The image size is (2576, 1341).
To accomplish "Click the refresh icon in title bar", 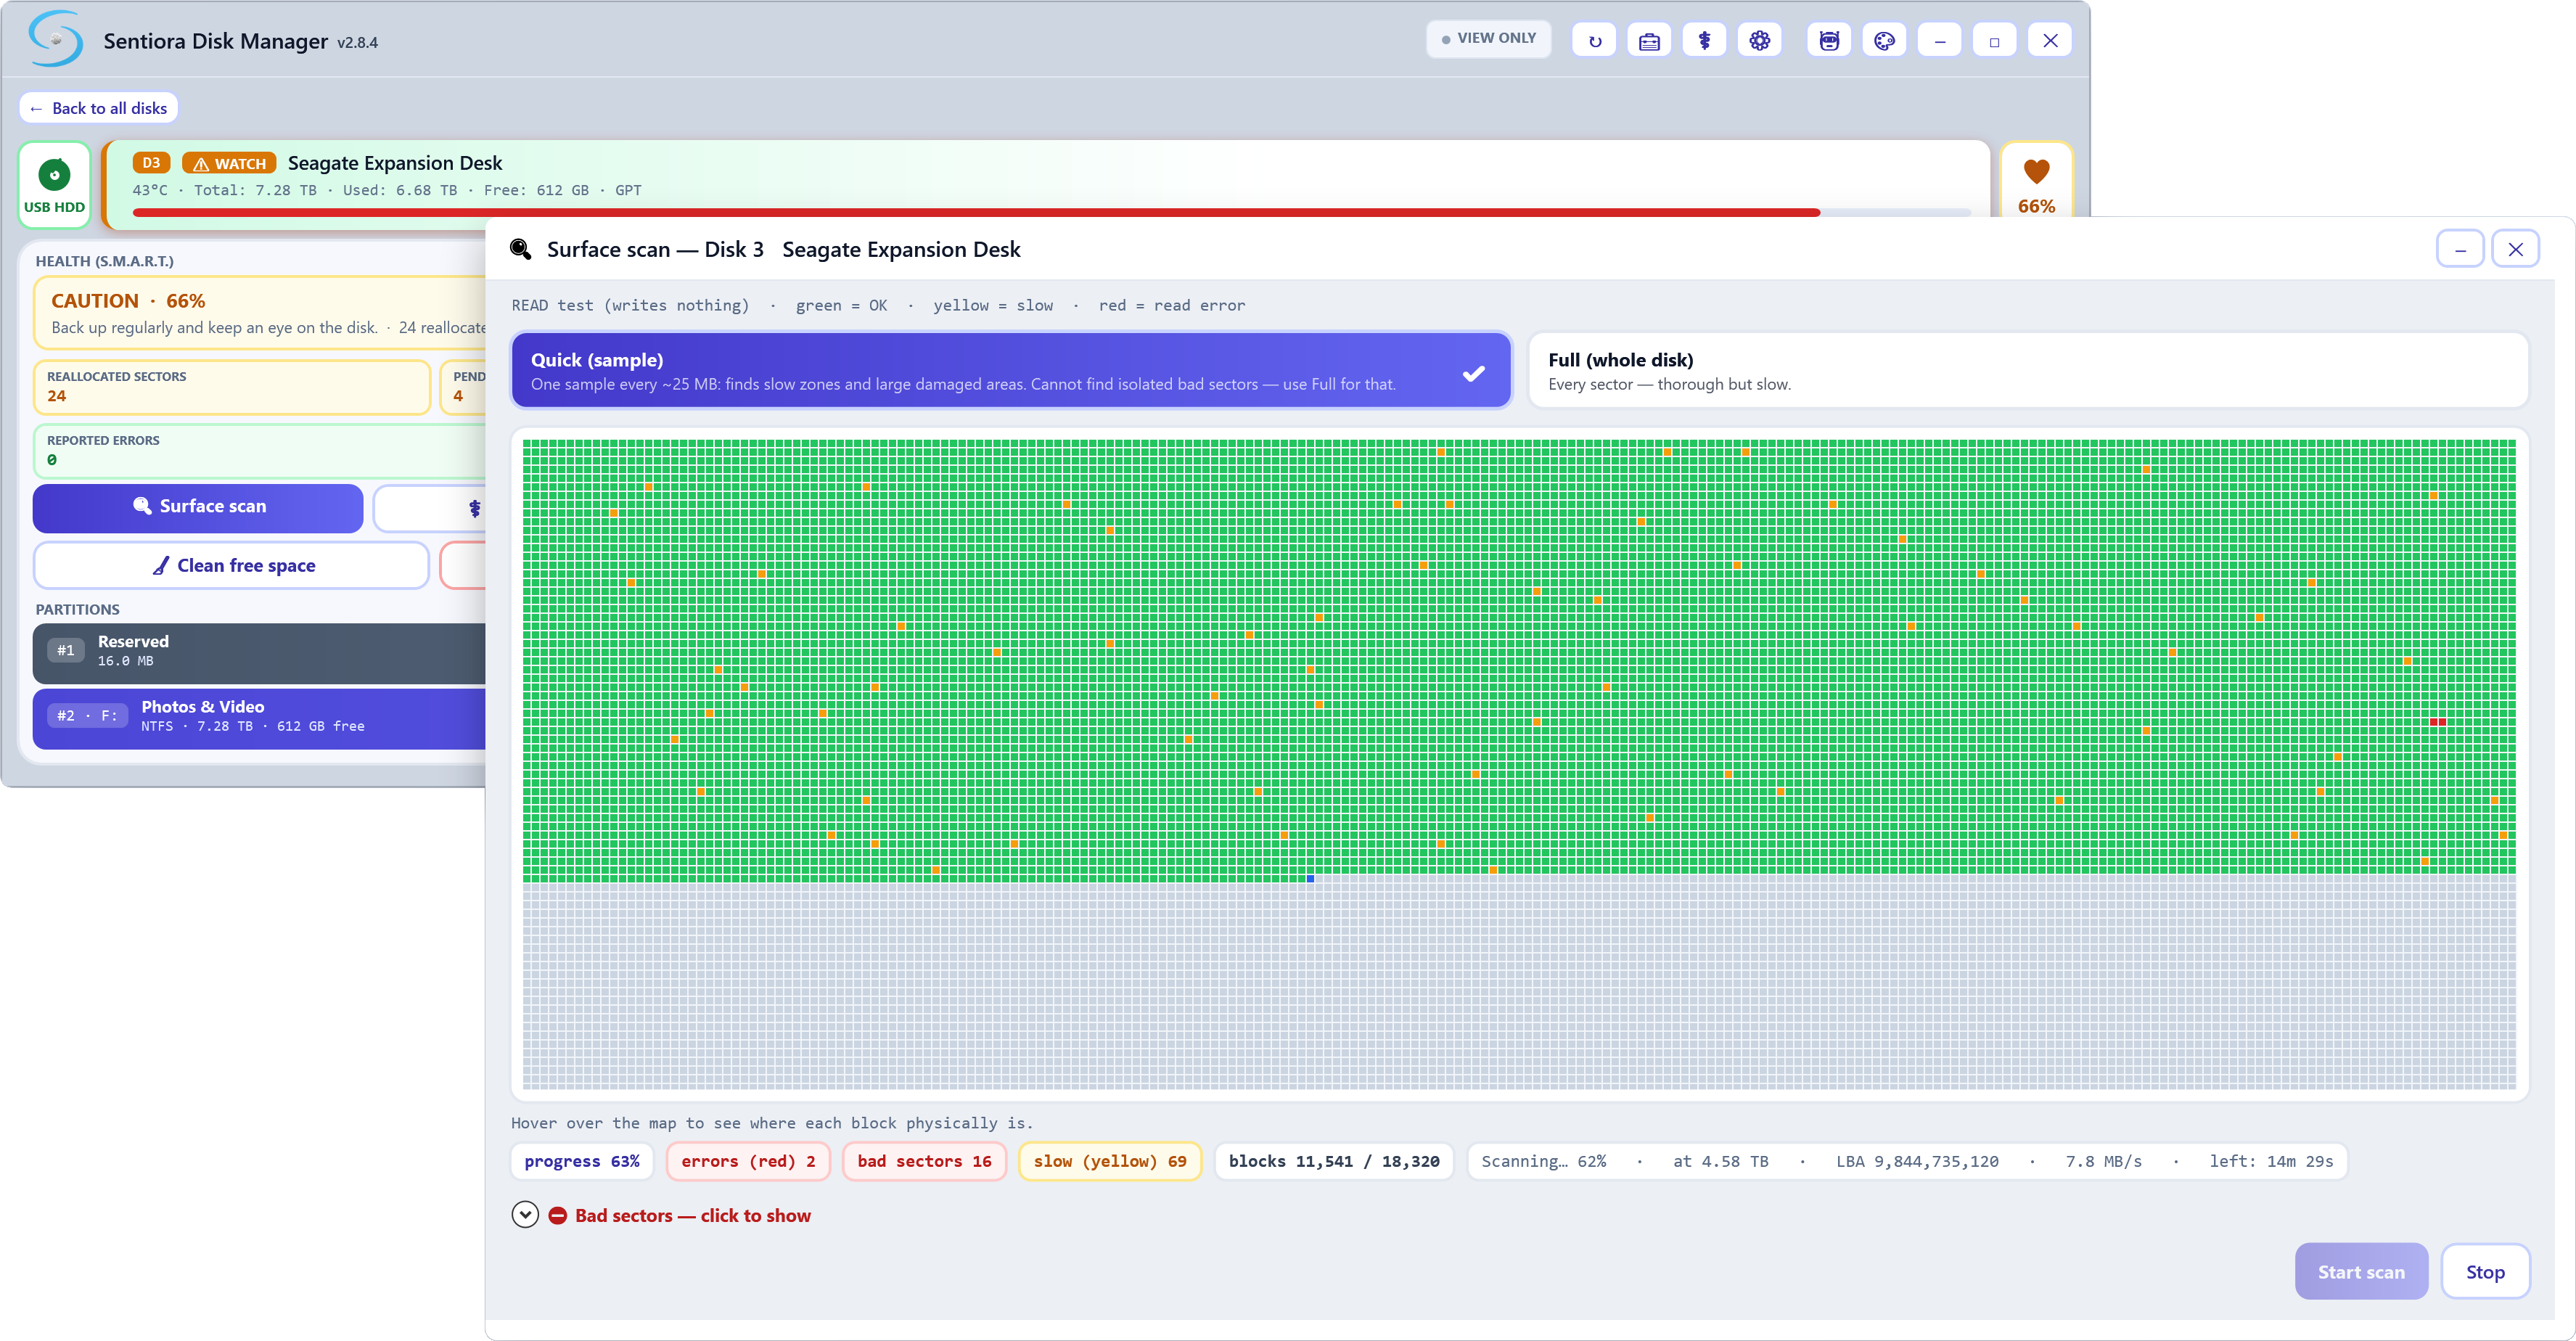I will click(1594, 41).
